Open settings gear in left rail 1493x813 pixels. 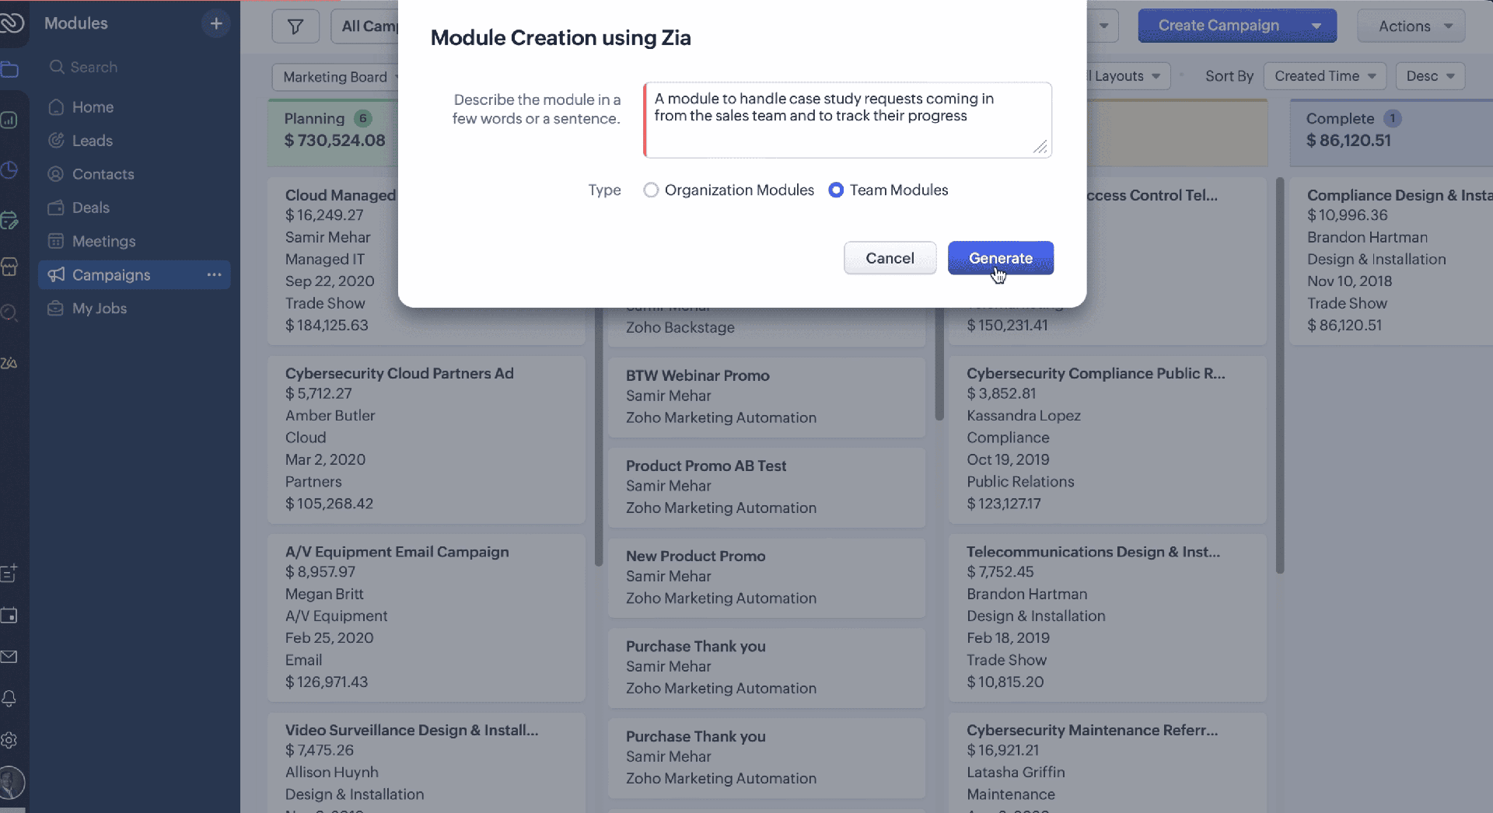click(9, 740)
